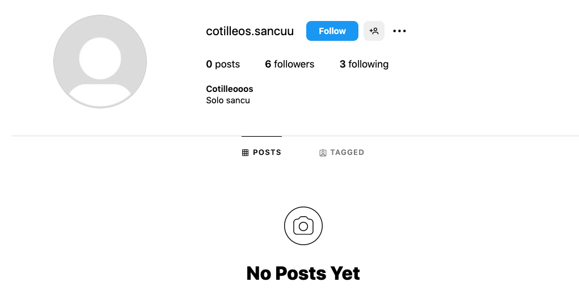Click the black active-tab indicator above POSTS
Viewport: 579px width, 307px height.
261,136
